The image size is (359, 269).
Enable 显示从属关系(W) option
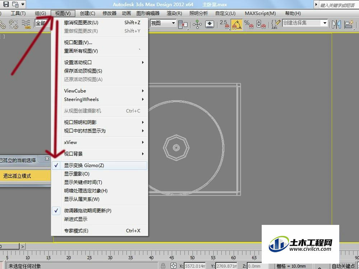click(99, 199)
